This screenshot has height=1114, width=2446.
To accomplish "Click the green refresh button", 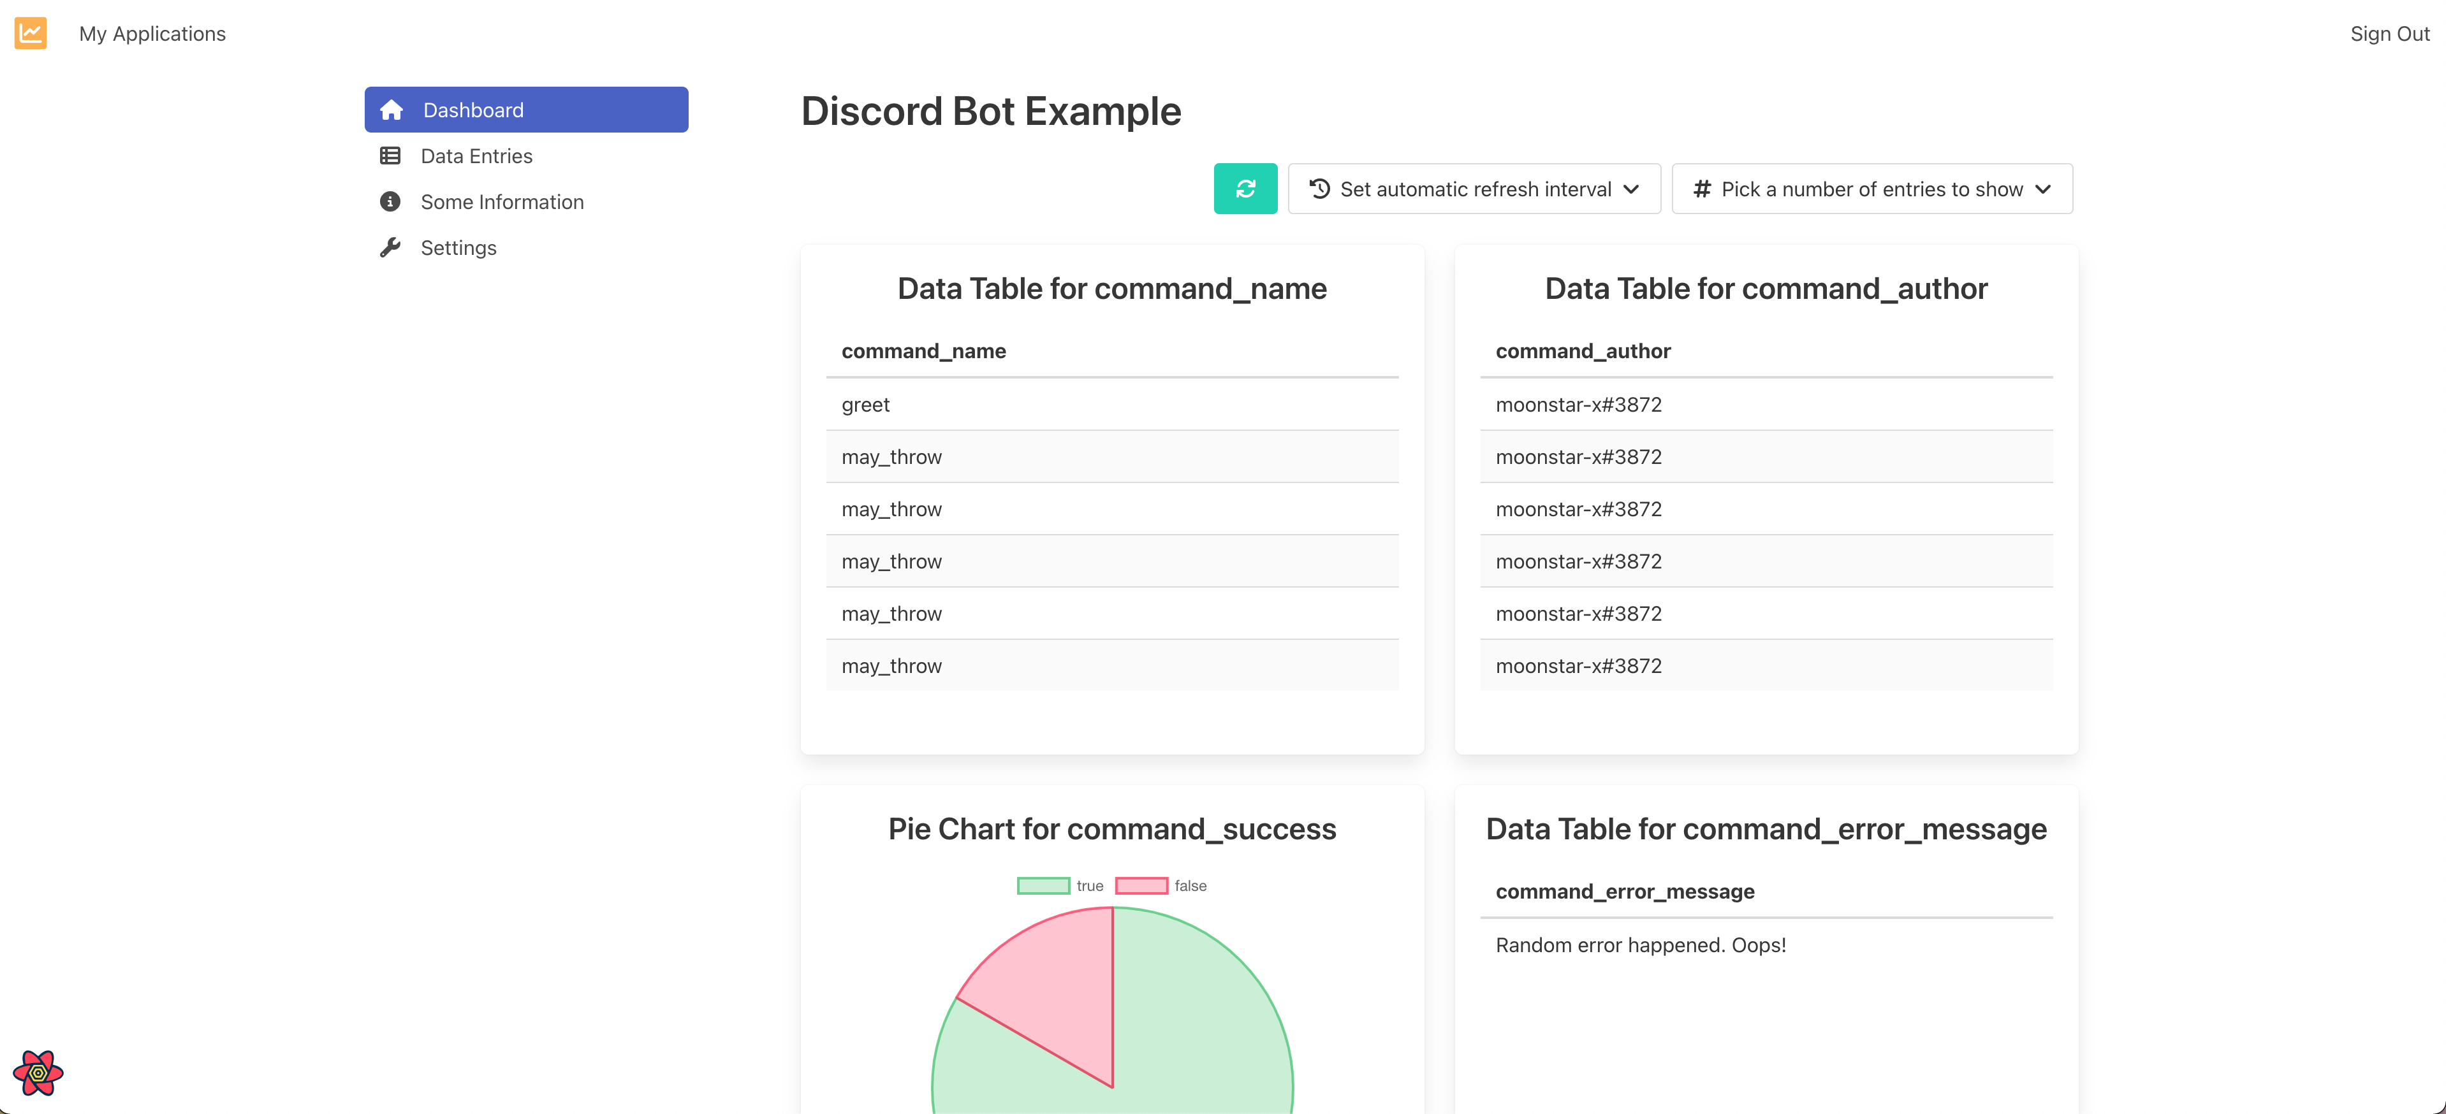I will pyautogui.click(x=1245, y=189).
